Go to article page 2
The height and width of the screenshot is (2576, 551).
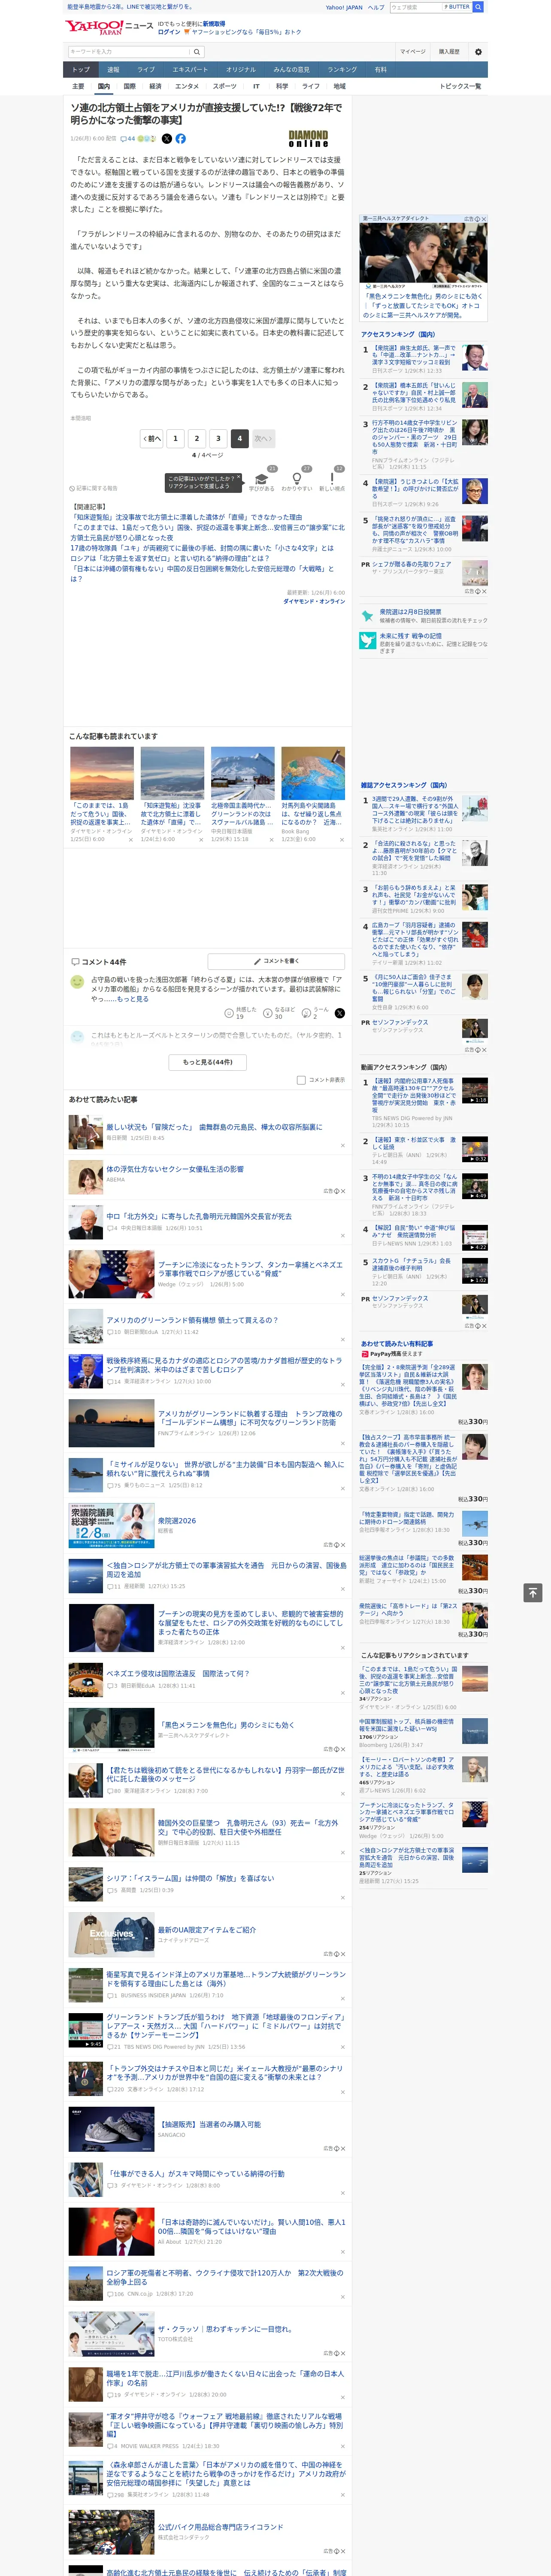(197, 438)
